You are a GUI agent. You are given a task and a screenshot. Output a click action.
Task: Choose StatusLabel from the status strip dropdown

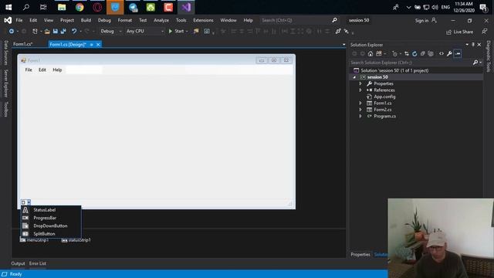pyautogui.click(x=51, y=210)
